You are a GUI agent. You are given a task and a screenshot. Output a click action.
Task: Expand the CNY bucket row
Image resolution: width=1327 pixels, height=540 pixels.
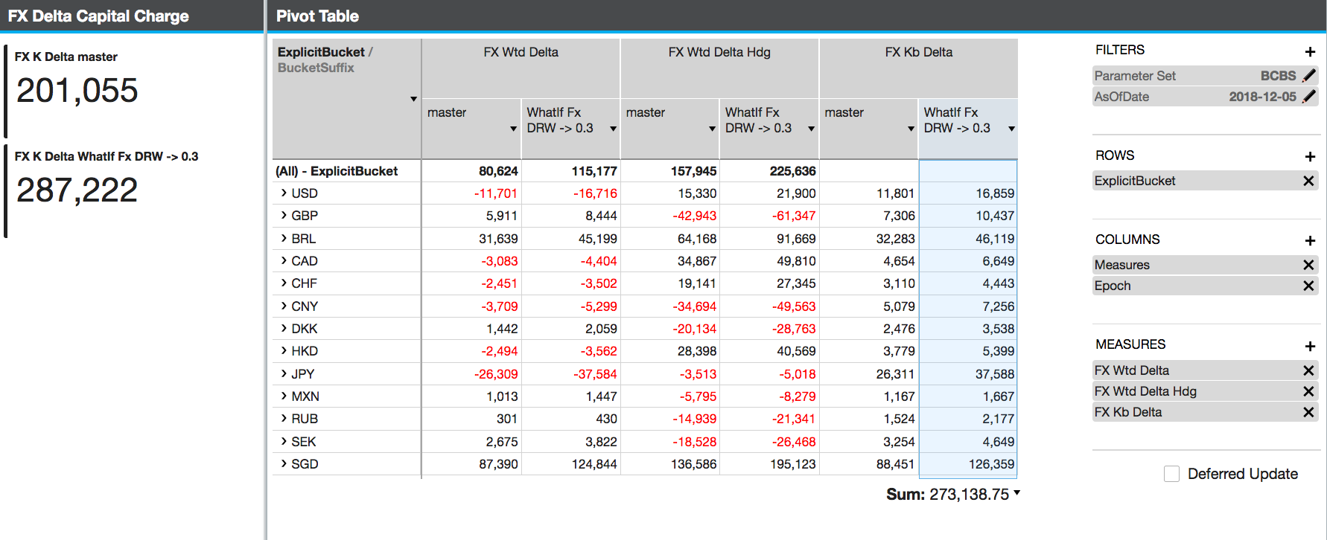coord(284,306)
